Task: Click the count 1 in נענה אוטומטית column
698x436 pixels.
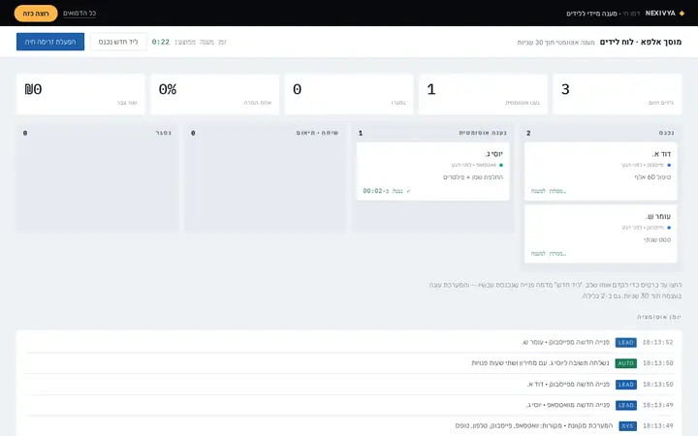Action: (361, 134)
